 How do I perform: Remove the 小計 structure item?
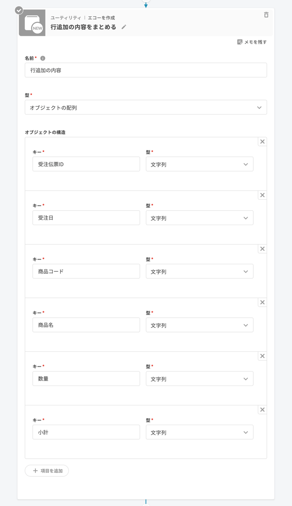tap(262, 410)
